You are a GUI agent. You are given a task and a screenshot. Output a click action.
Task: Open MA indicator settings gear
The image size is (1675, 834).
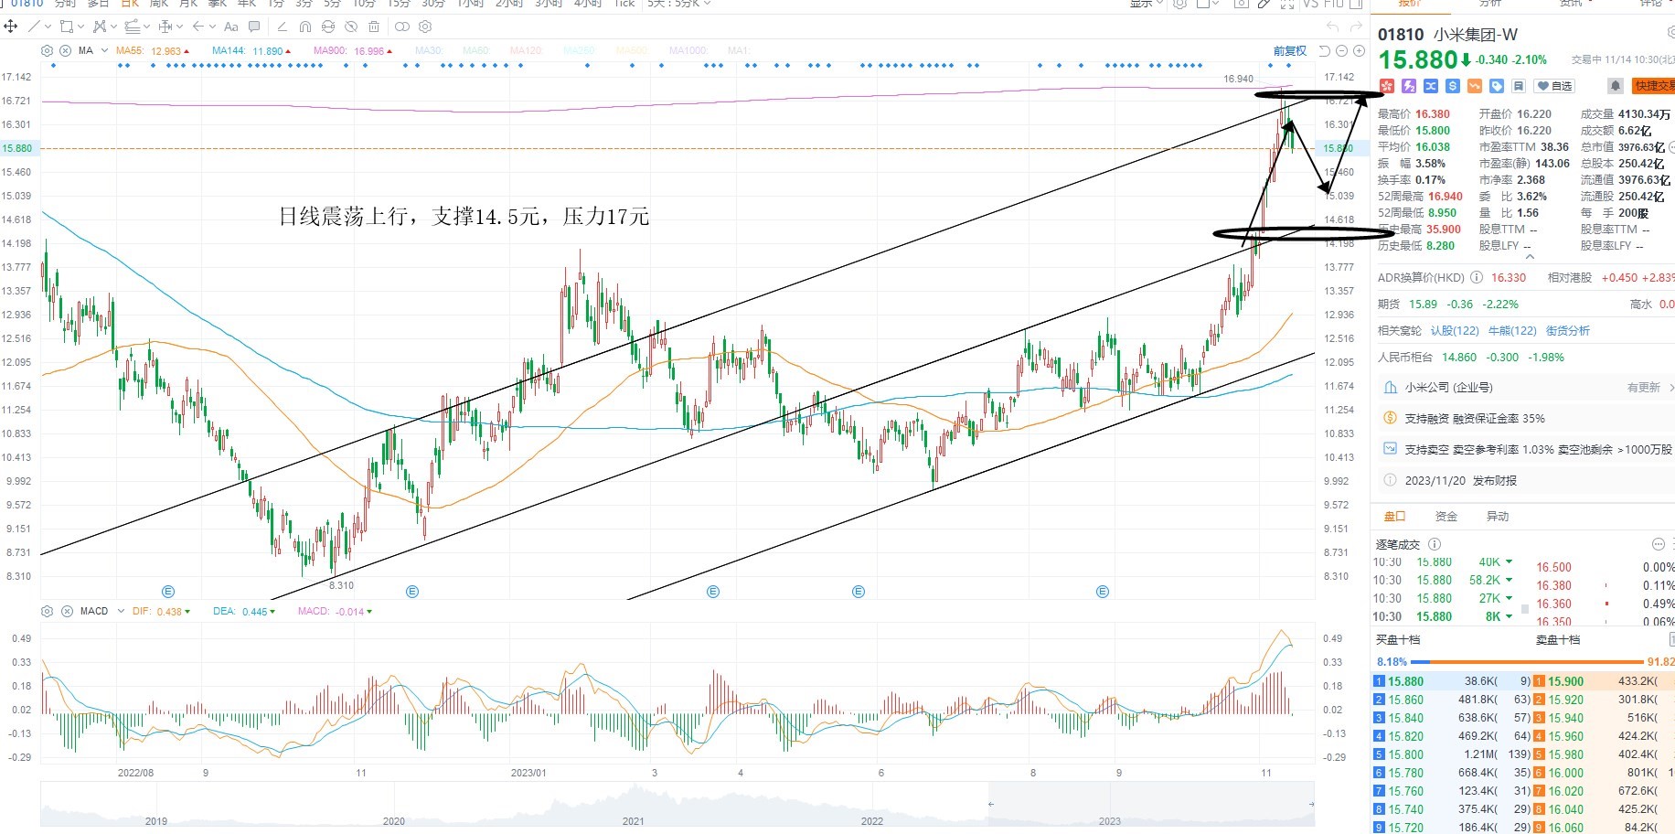[48, 51]
